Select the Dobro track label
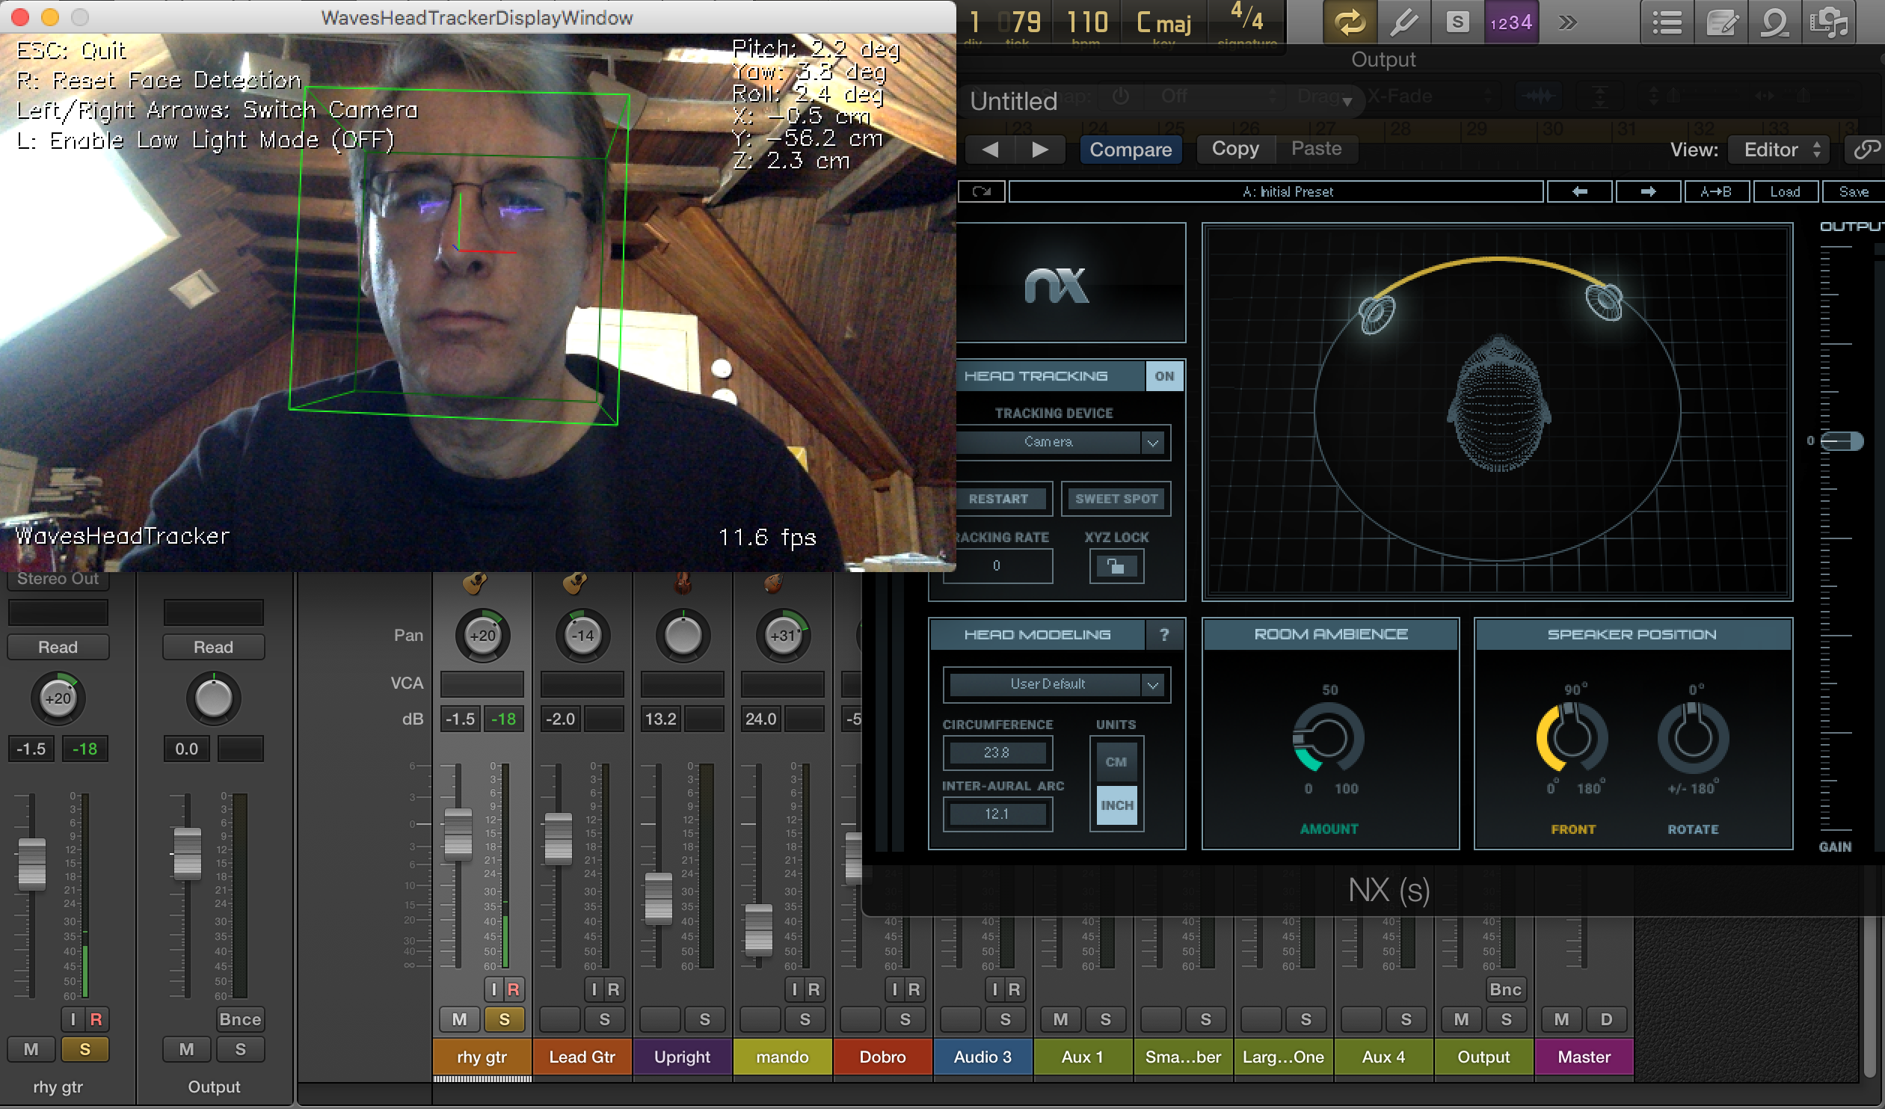This screenshot has width=1885, height=1109. coord(882,1057)
